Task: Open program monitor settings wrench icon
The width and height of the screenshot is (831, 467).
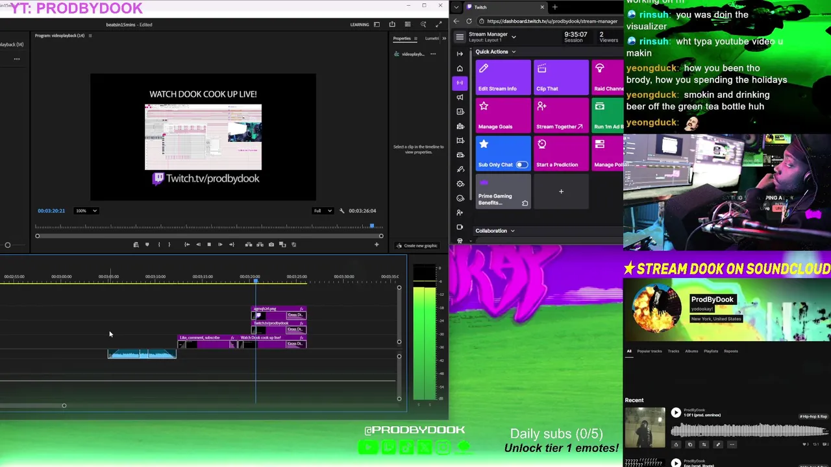Action: pos(341,211)
